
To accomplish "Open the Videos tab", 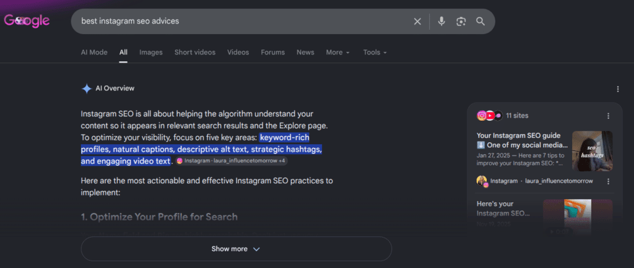I will point(238,52).
